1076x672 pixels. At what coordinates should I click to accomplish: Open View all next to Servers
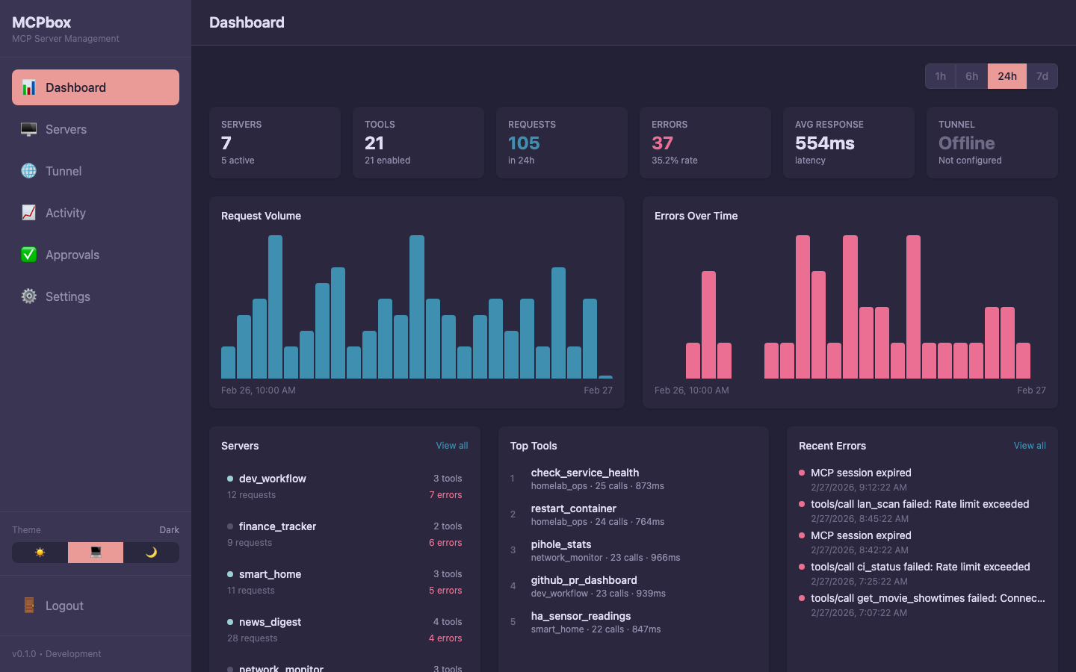(451, 445)
